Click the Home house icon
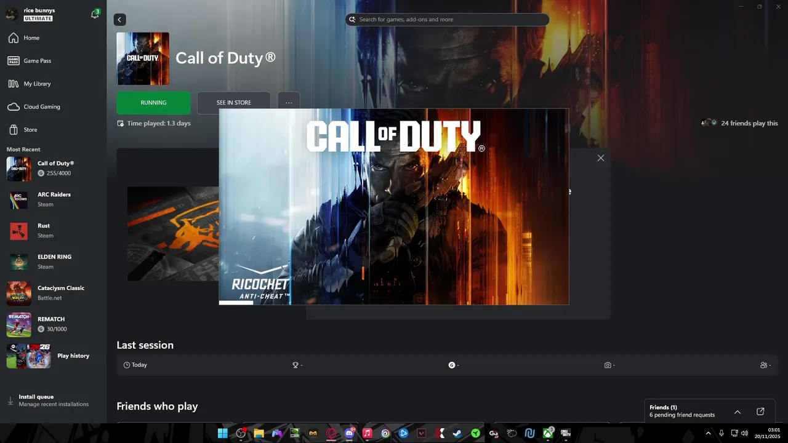This screenshot has width=788, height=443. click(13, 38)
